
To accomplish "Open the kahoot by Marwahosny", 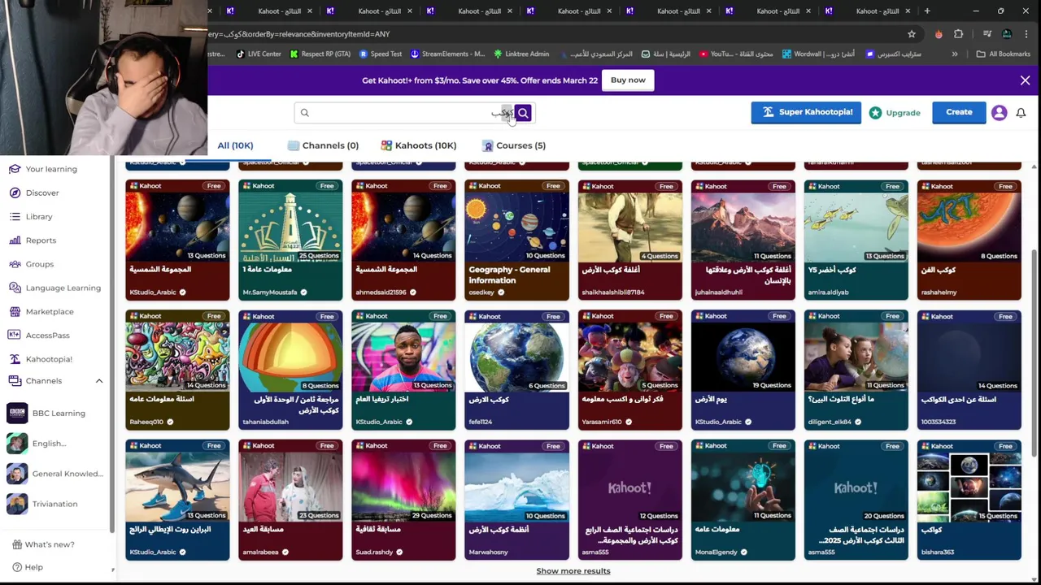I will (x=516, y=500).
